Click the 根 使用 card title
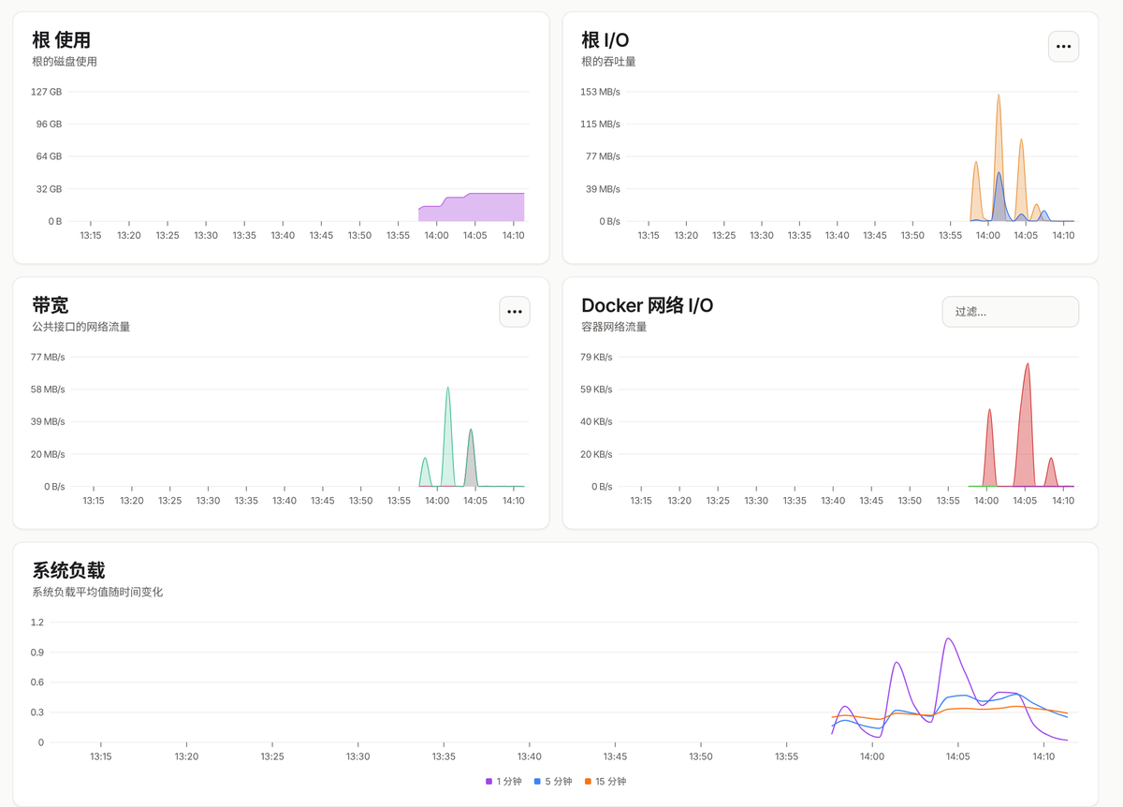This screenshot has height=807, width=1123. coord(61,40)
